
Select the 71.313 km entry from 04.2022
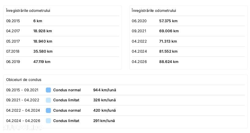tap(168, 41)
